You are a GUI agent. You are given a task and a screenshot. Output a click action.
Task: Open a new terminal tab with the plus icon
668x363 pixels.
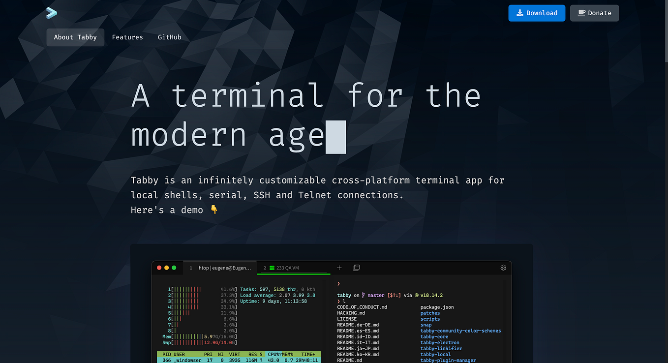pos(339,268)
